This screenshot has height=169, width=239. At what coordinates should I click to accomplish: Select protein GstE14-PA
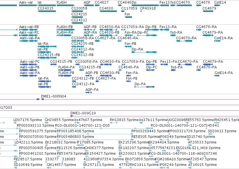click(x=224, y=73)
